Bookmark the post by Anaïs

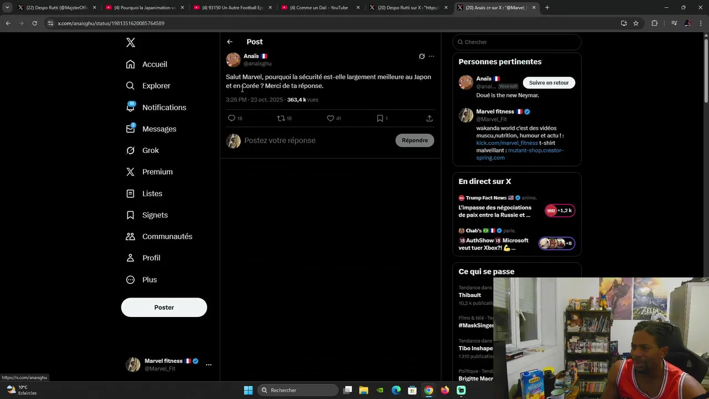(380, 118)
